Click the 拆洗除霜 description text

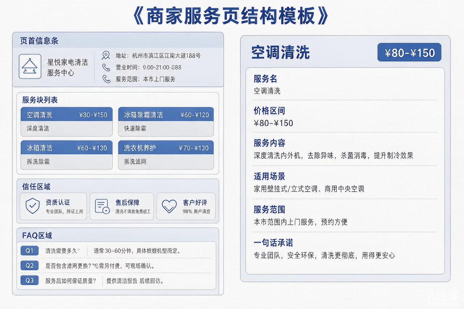pos(38,162)
